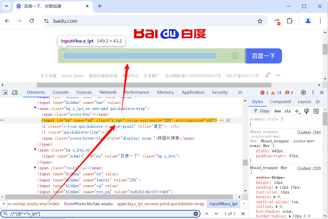Open Chrome's three-dot menu
328x219 pixels.
point(320,21)
